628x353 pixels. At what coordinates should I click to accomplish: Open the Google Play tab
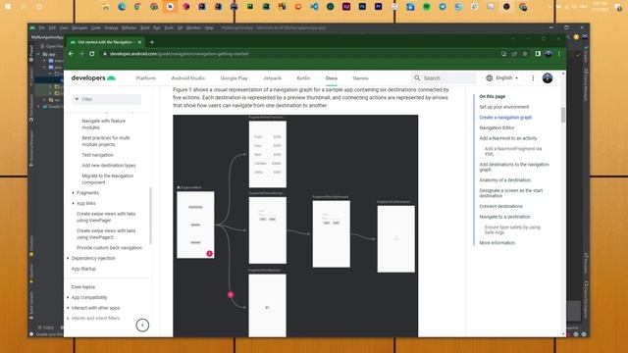click(x=234, y=78)
